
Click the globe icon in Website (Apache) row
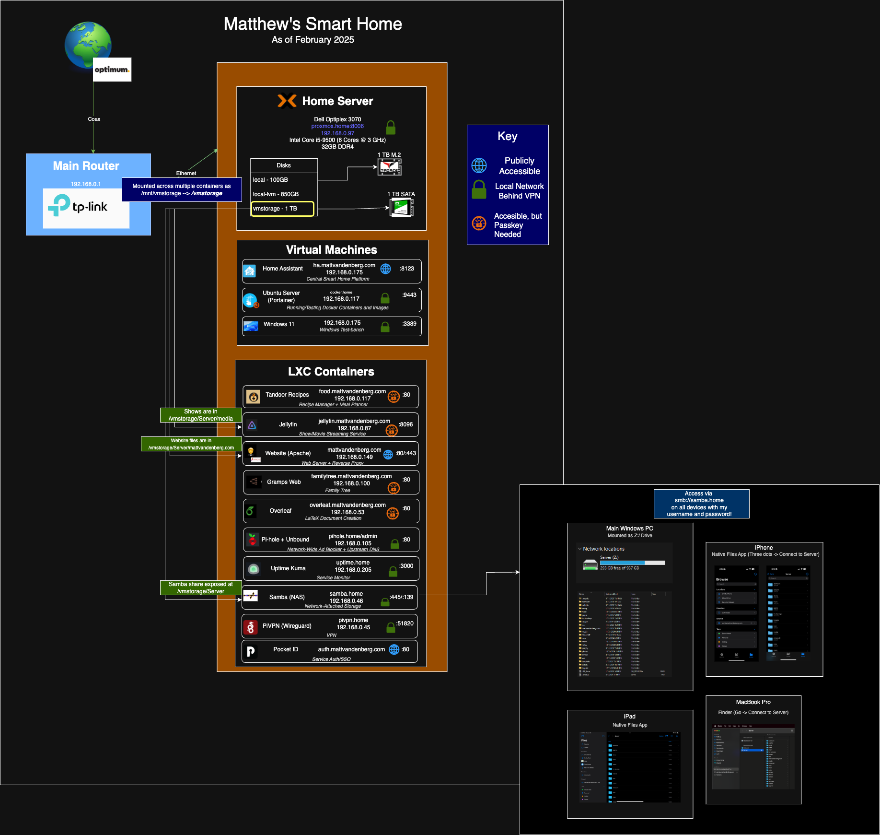click(388, 454)
